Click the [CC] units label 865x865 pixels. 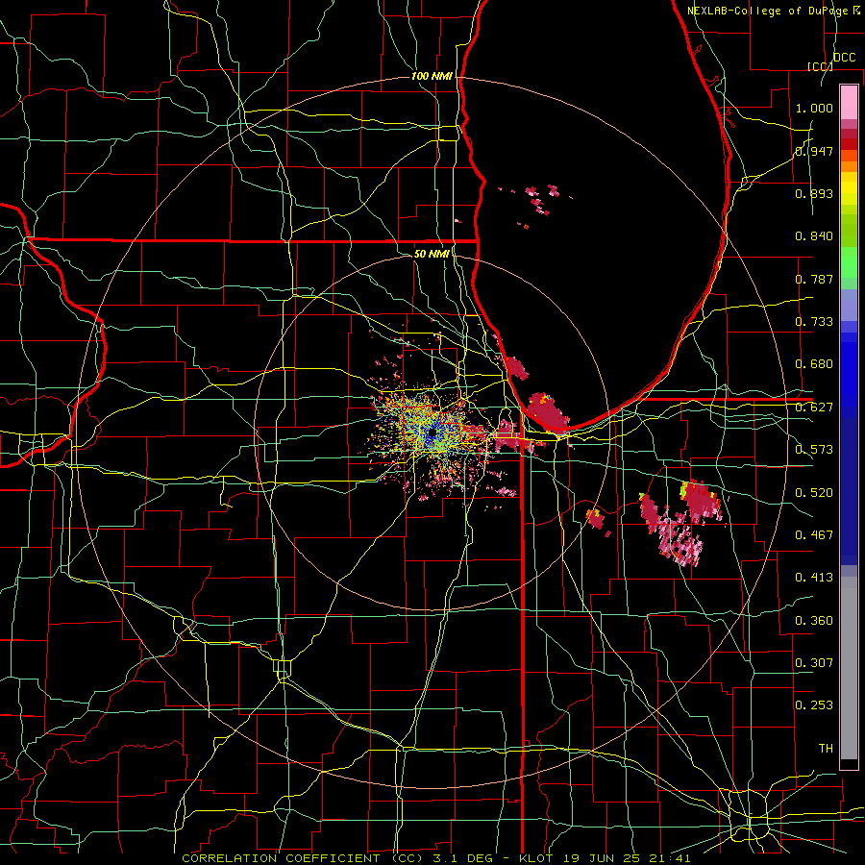(820, 66)
